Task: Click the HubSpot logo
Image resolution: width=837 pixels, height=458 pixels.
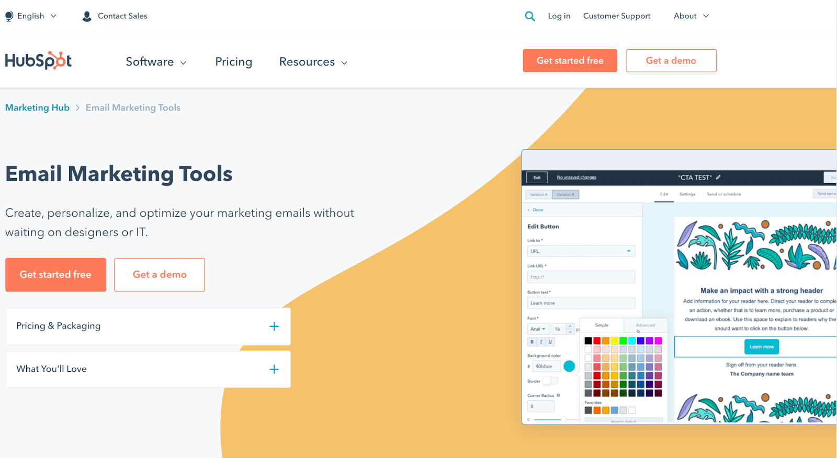Action: coord(38,61)
